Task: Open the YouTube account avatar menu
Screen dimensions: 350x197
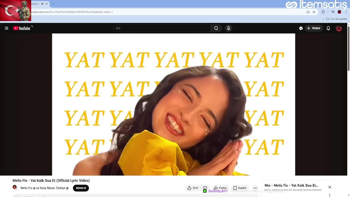Action: [339, 28]
